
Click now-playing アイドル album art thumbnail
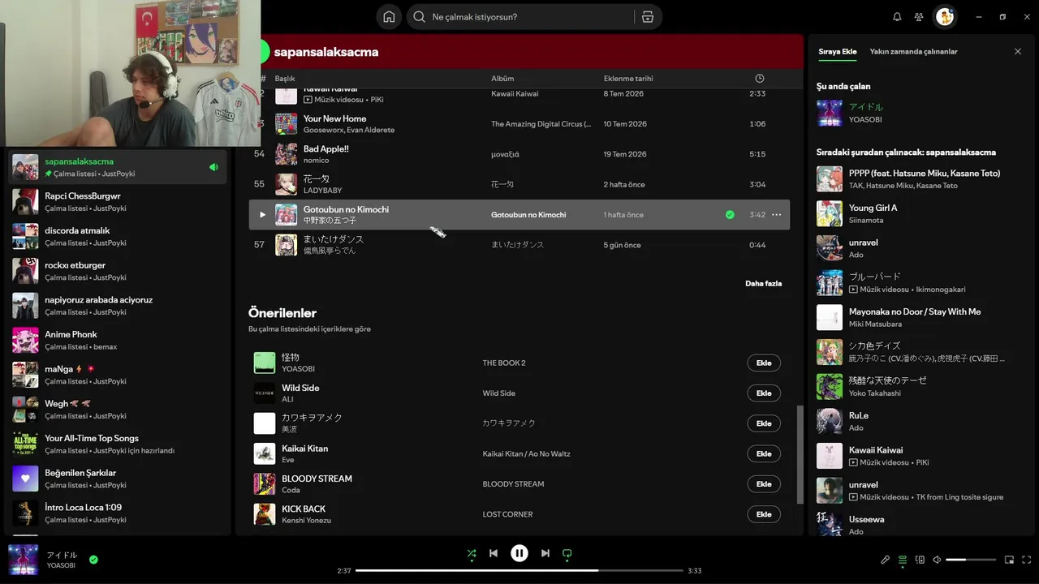click(24, 560)
